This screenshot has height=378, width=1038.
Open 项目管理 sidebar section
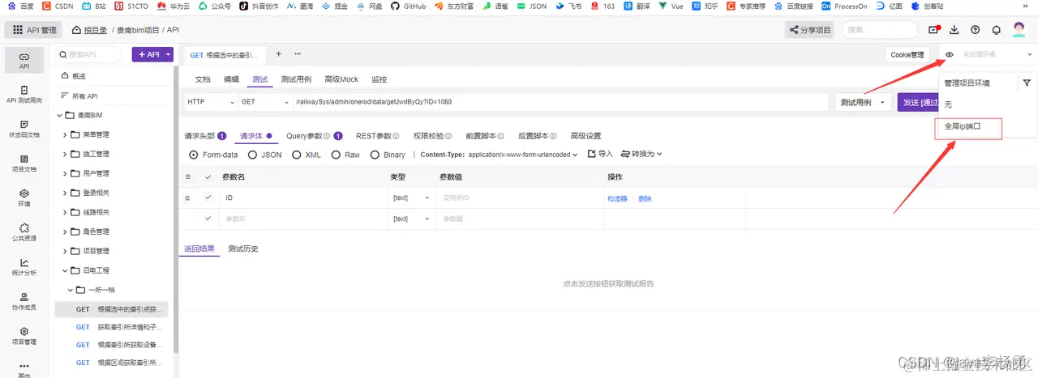click(24, 336)
